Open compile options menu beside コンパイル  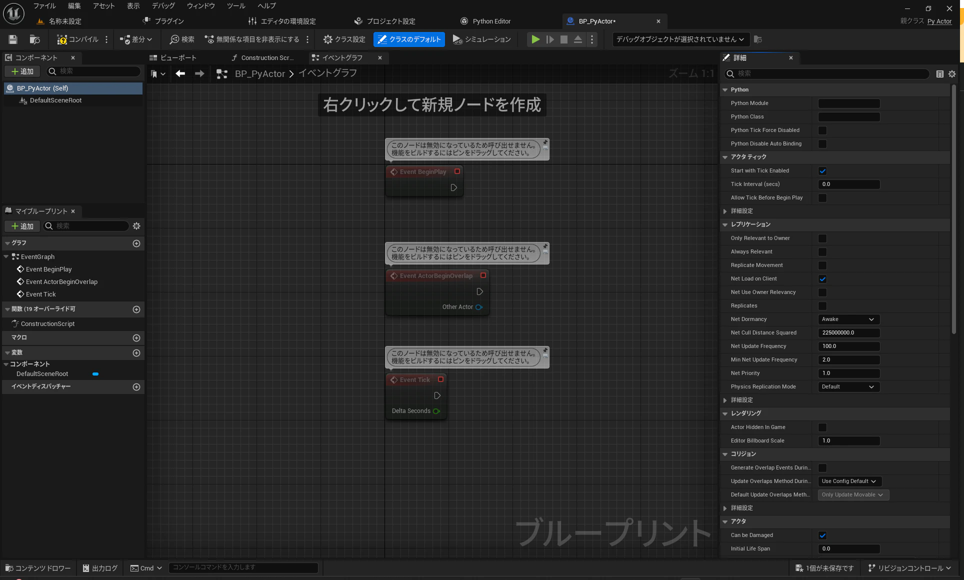tap(106, 39)
